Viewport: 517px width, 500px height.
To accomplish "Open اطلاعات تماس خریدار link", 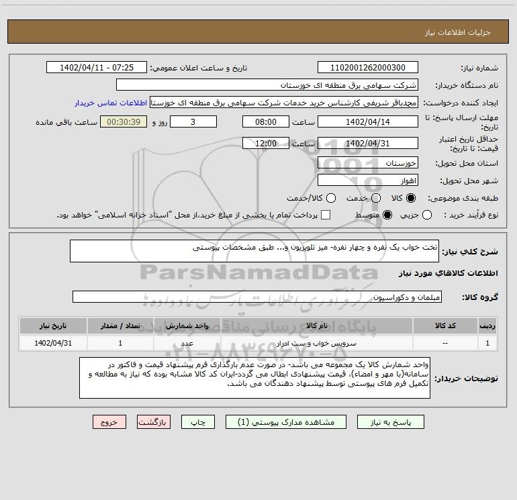I will 111,103.
